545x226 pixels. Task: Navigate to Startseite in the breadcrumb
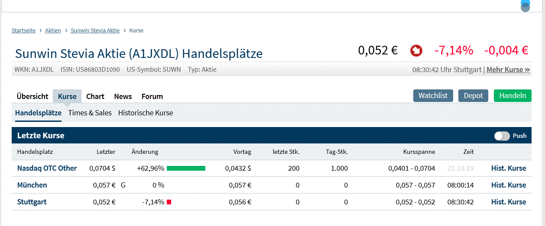(24, 31)
